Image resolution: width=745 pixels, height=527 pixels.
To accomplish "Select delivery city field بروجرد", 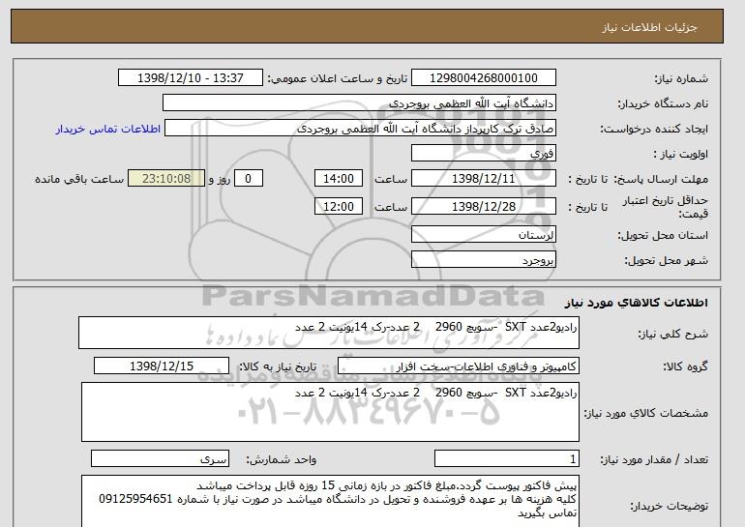I will click(x=483, y=260).
